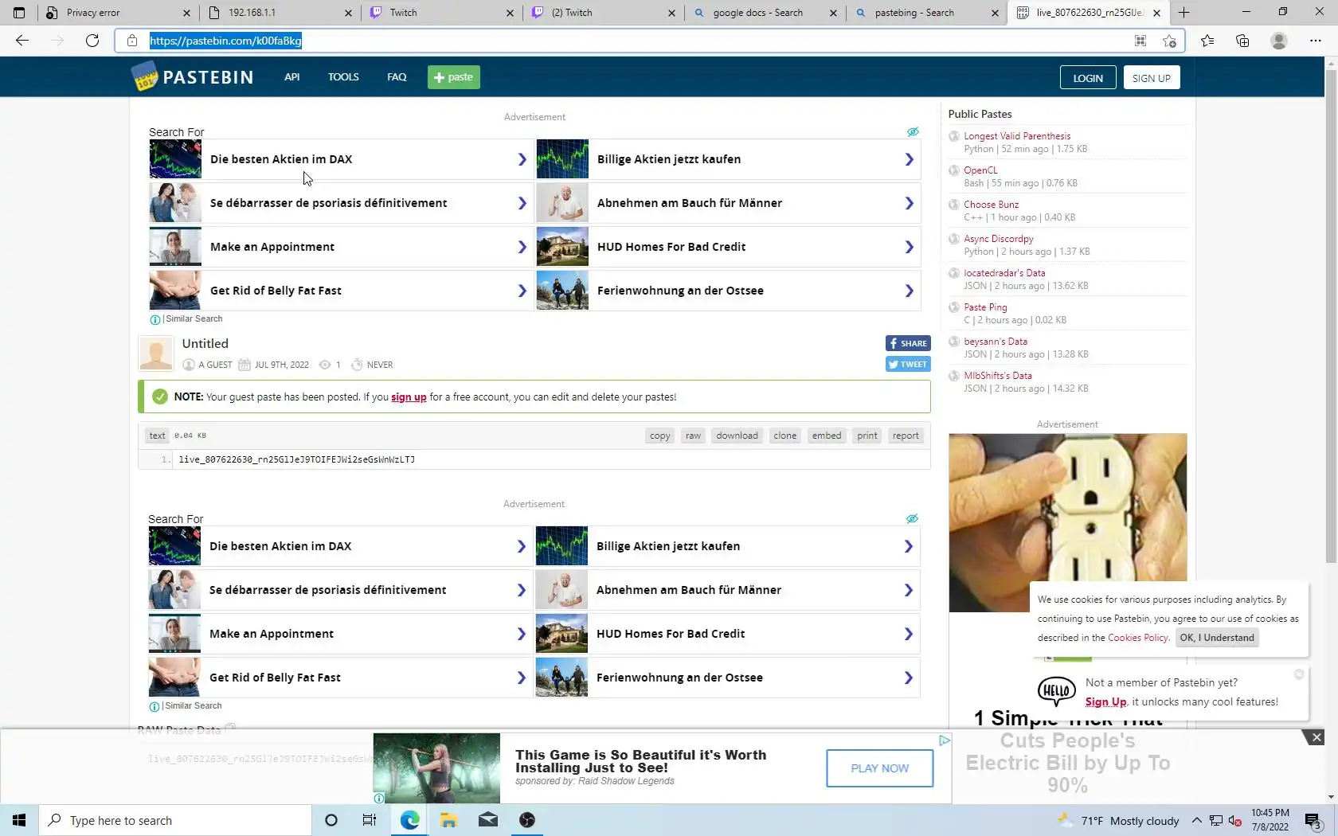The height and width of the screenshot is (836, 1338).
Task: Click the sign up link in note
Action: pos(409,397)
